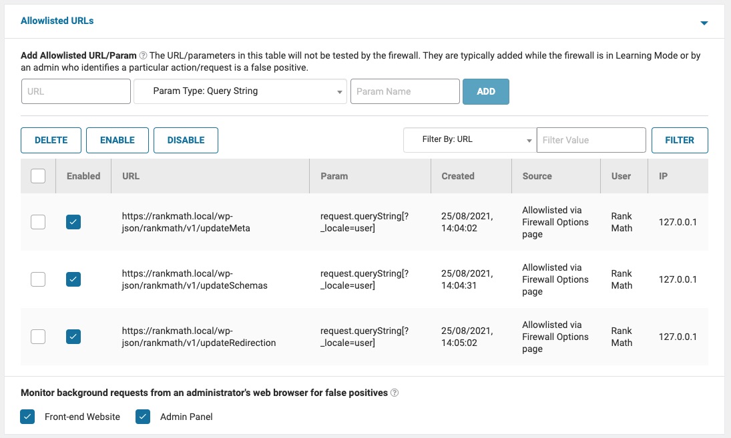Uncheck Front-end Website monitoring checkbox
Screen dimensions: 731x438
(x=28, y=417)
